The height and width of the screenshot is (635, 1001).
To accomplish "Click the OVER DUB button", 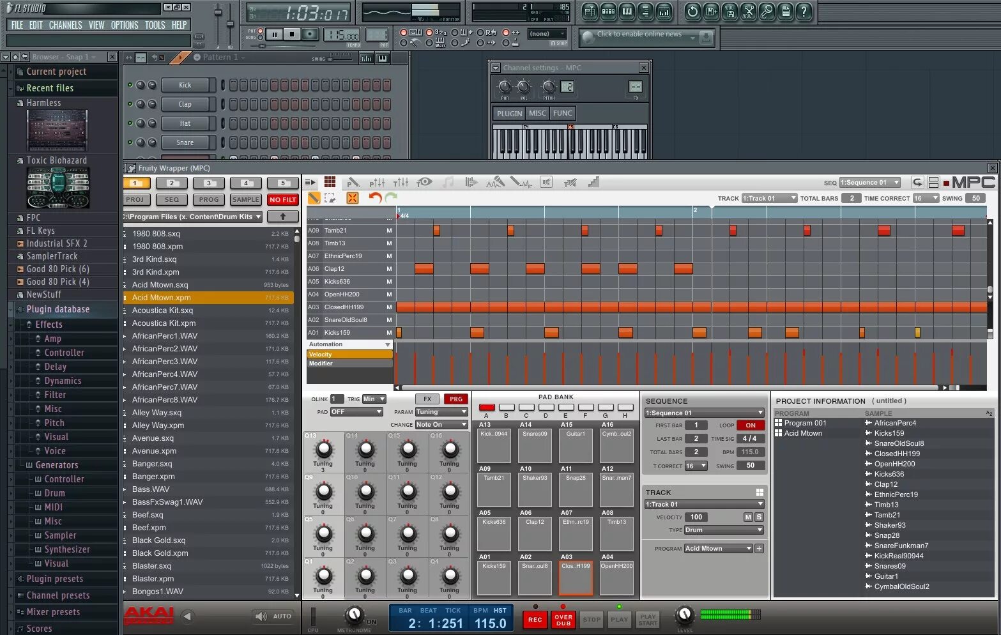I will click(563, 619).
